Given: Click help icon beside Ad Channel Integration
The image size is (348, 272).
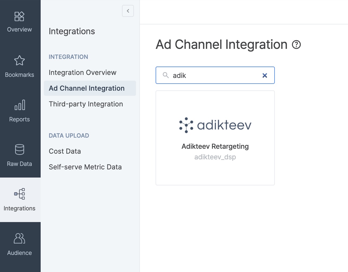Looking at the screenshot, I should (296, 45).
